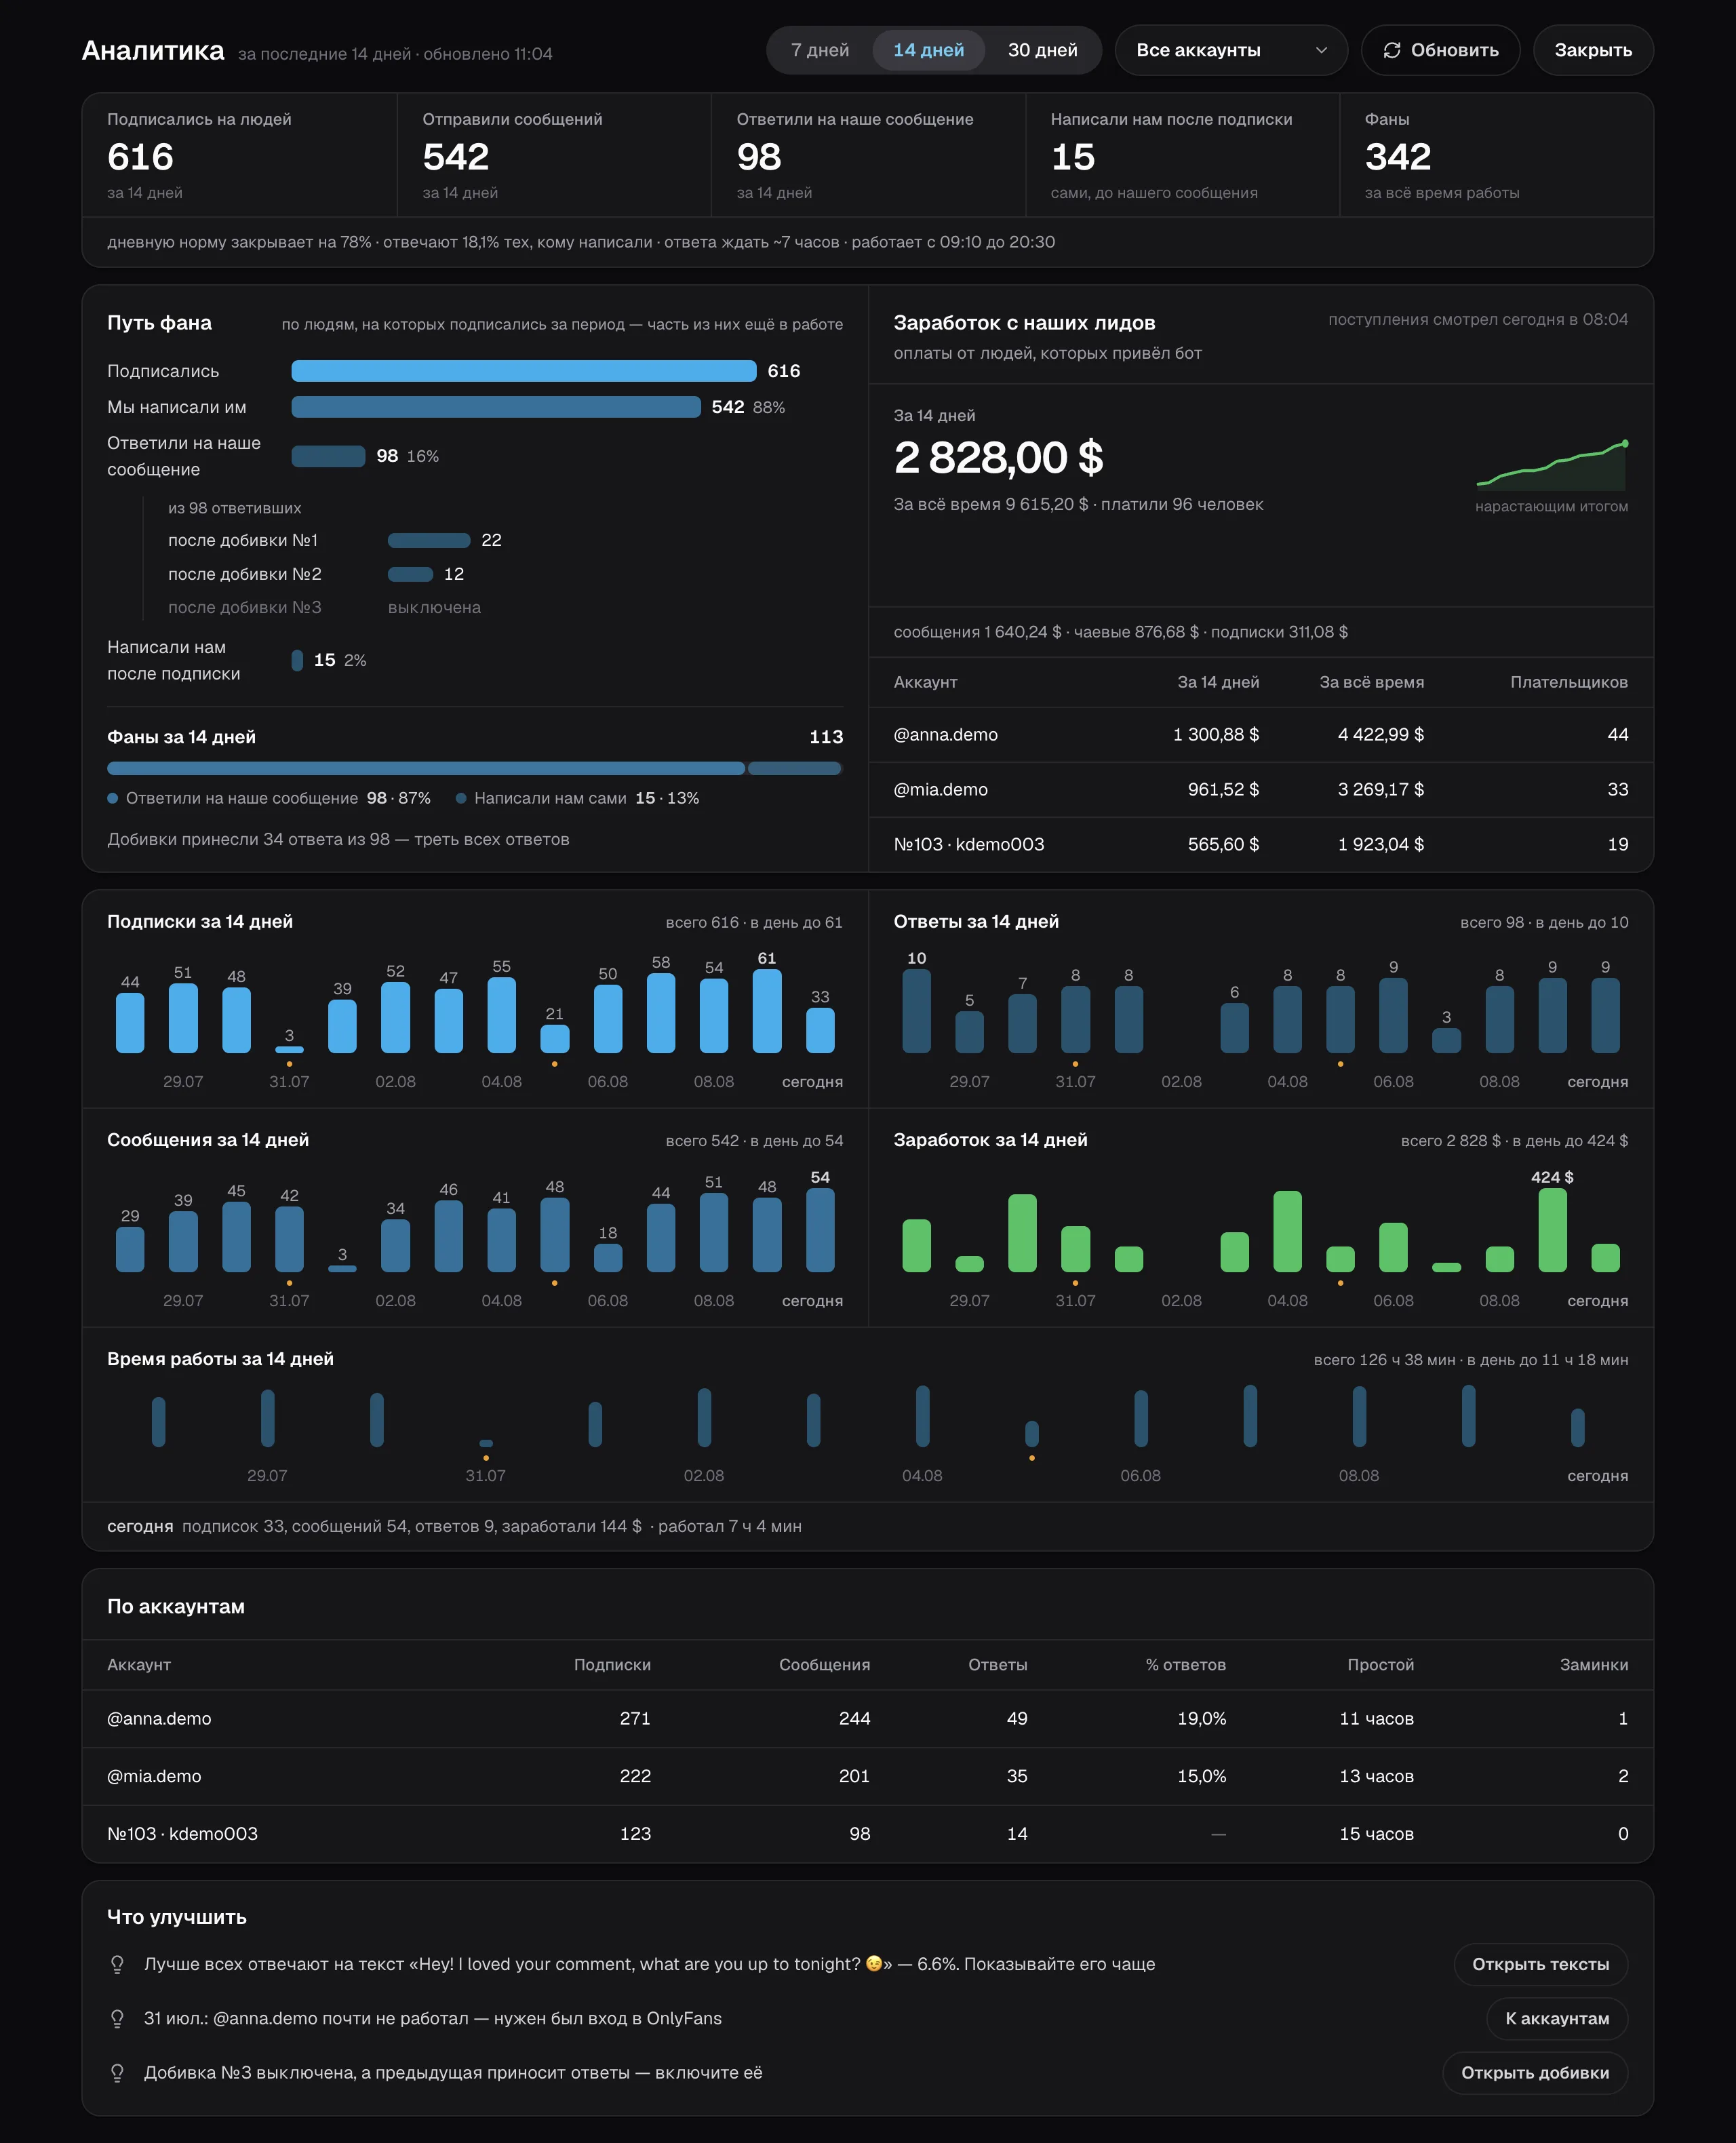The image size is (1736, 2143).
Task: Click the Мы написали им 542 funnel bar
Action: [x=496, y=407]
